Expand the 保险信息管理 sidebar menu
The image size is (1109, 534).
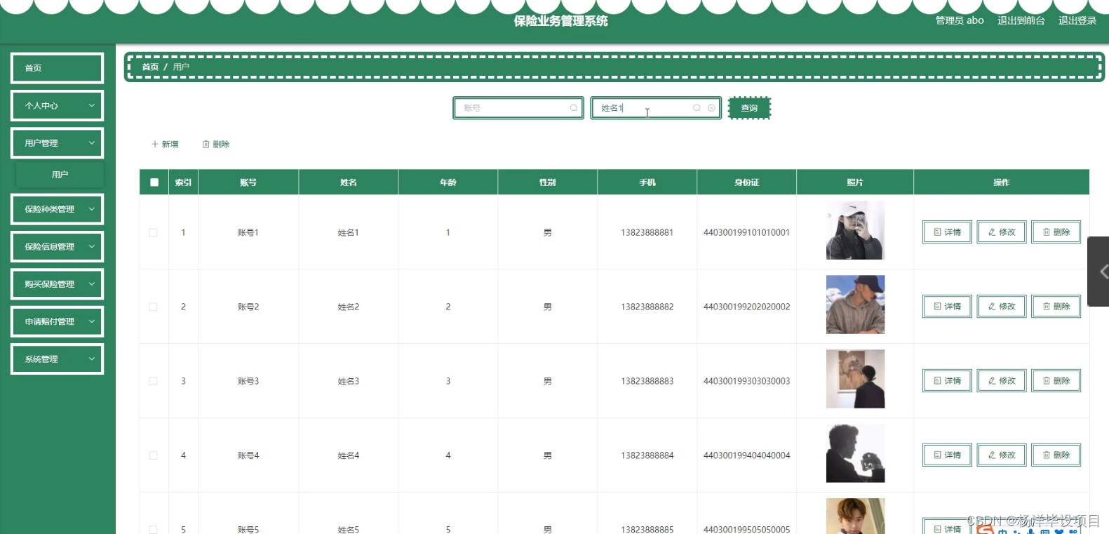click(58, 246)
